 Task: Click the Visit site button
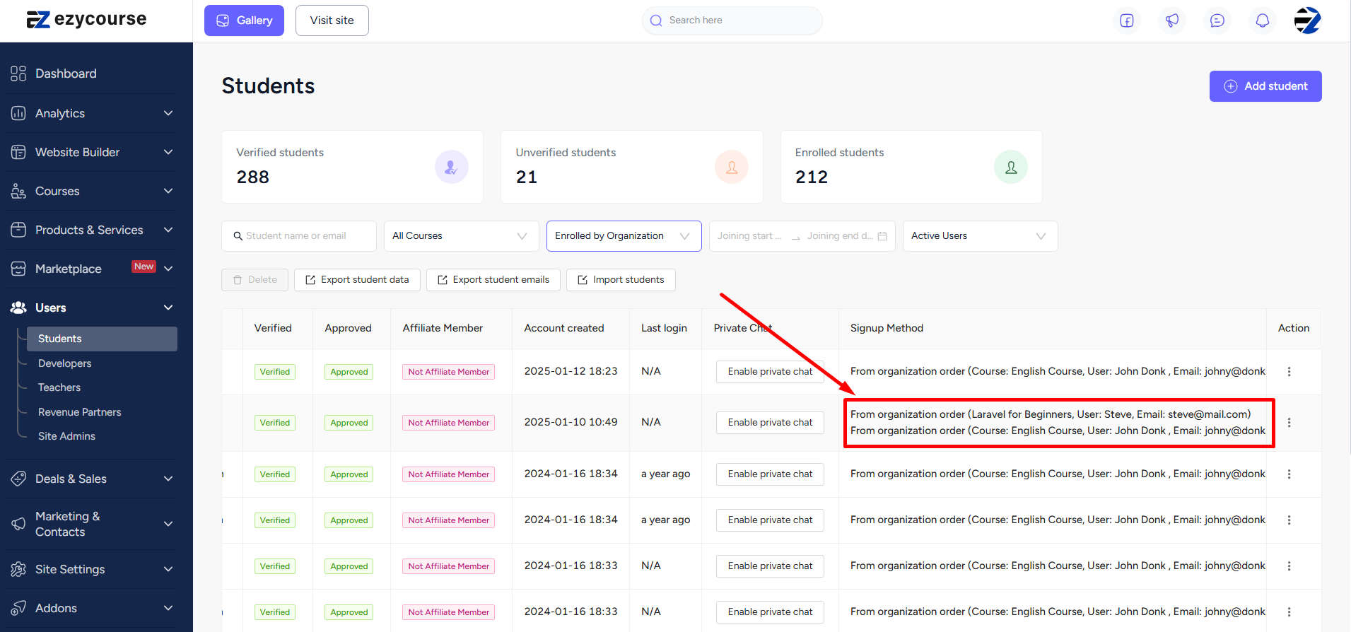[x=332, y=21]
